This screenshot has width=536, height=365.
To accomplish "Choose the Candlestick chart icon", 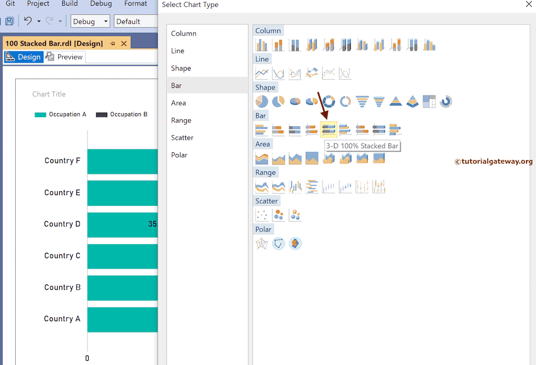I will click(x=345, y=187).
